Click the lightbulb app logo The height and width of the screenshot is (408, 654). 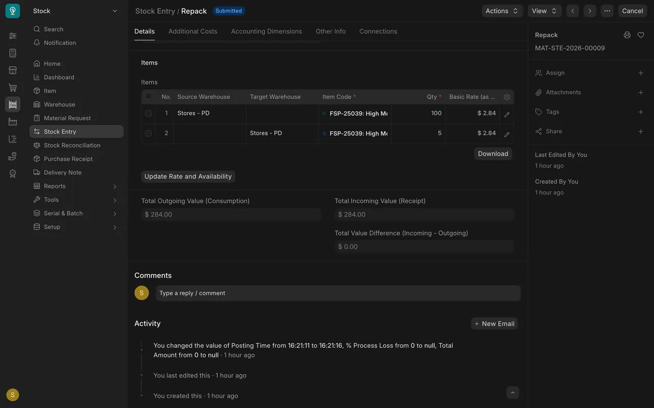pos(13,11)
